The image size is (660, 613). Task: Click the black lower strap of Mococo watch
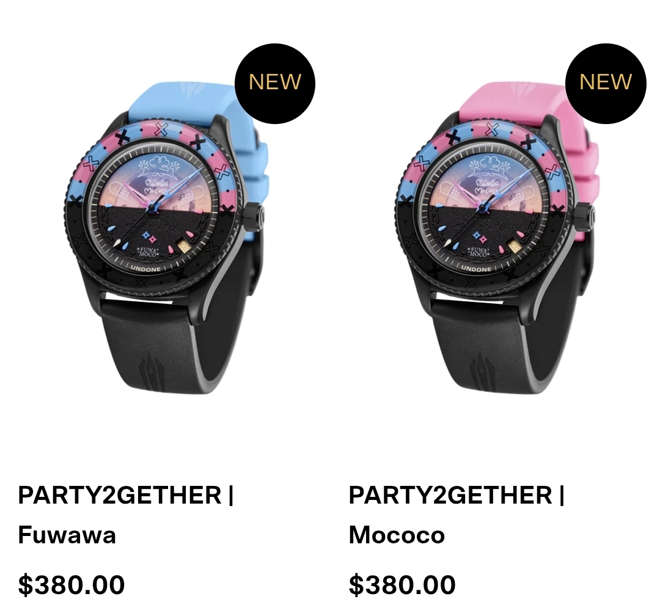point(499,345)
